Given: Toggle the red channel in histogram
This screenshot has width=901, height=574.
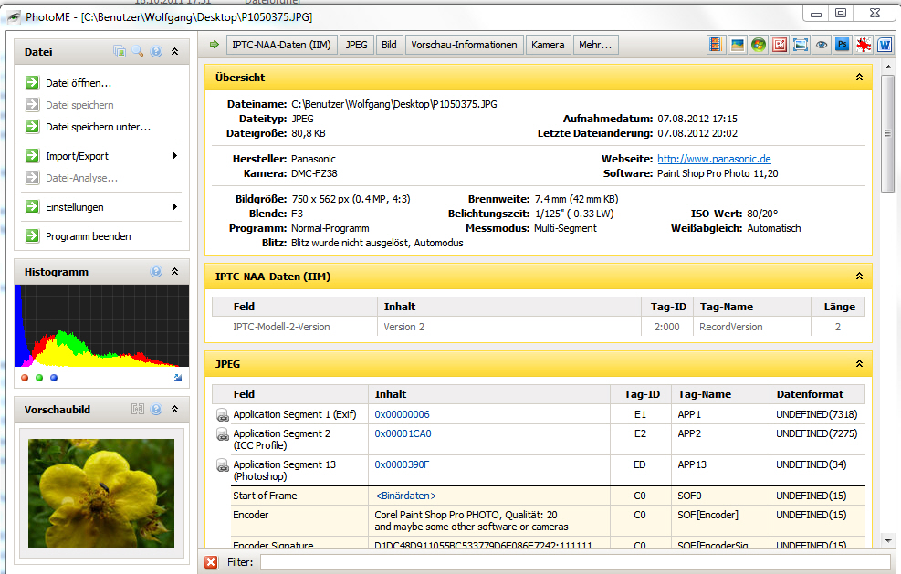Looking at the screenshot, I should tap(25, 378).
